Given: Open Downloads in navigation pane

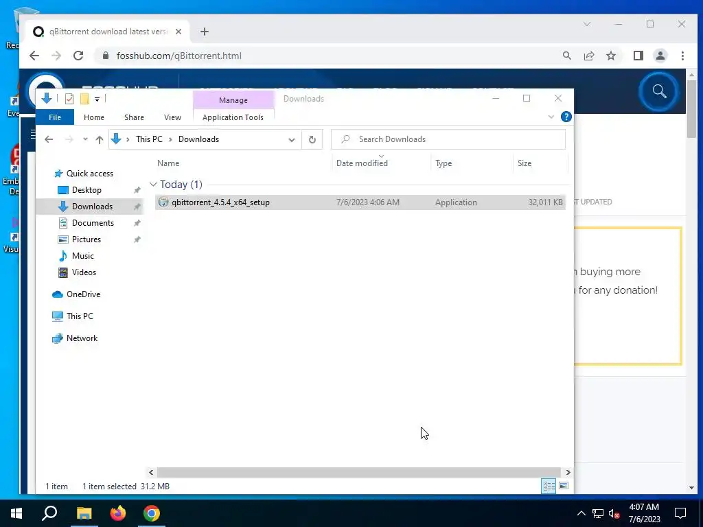Looking at the screenshot, I should [92, 207].
